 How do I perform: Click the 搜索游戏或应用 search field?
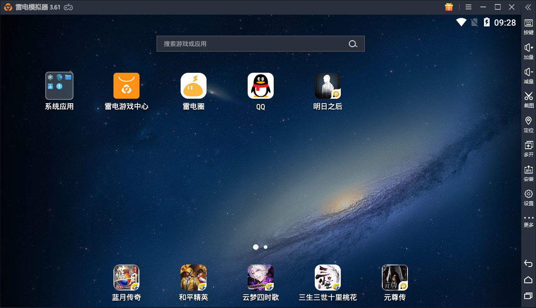point(252,44)
